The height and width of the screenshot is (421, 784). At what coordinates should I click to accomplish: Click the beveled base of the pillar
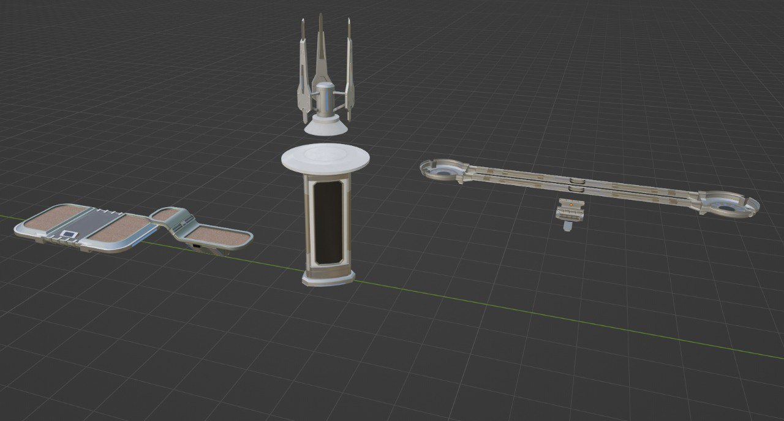(x=328, y=277)
